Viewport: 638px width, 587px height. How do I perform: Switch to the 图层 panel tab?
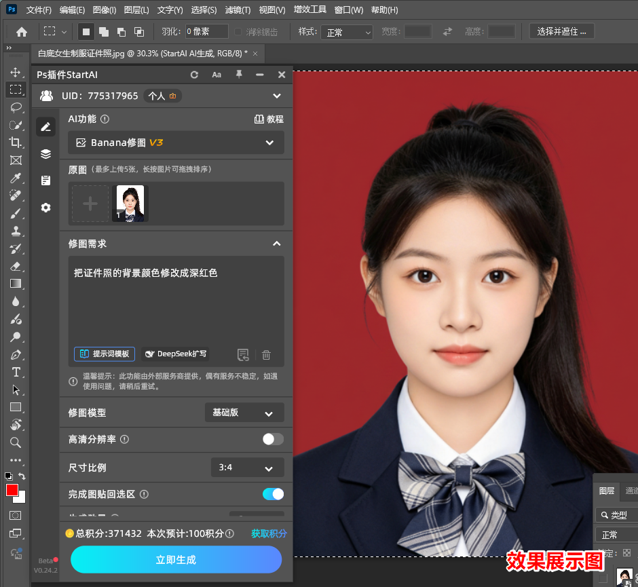tap(607, 491)
